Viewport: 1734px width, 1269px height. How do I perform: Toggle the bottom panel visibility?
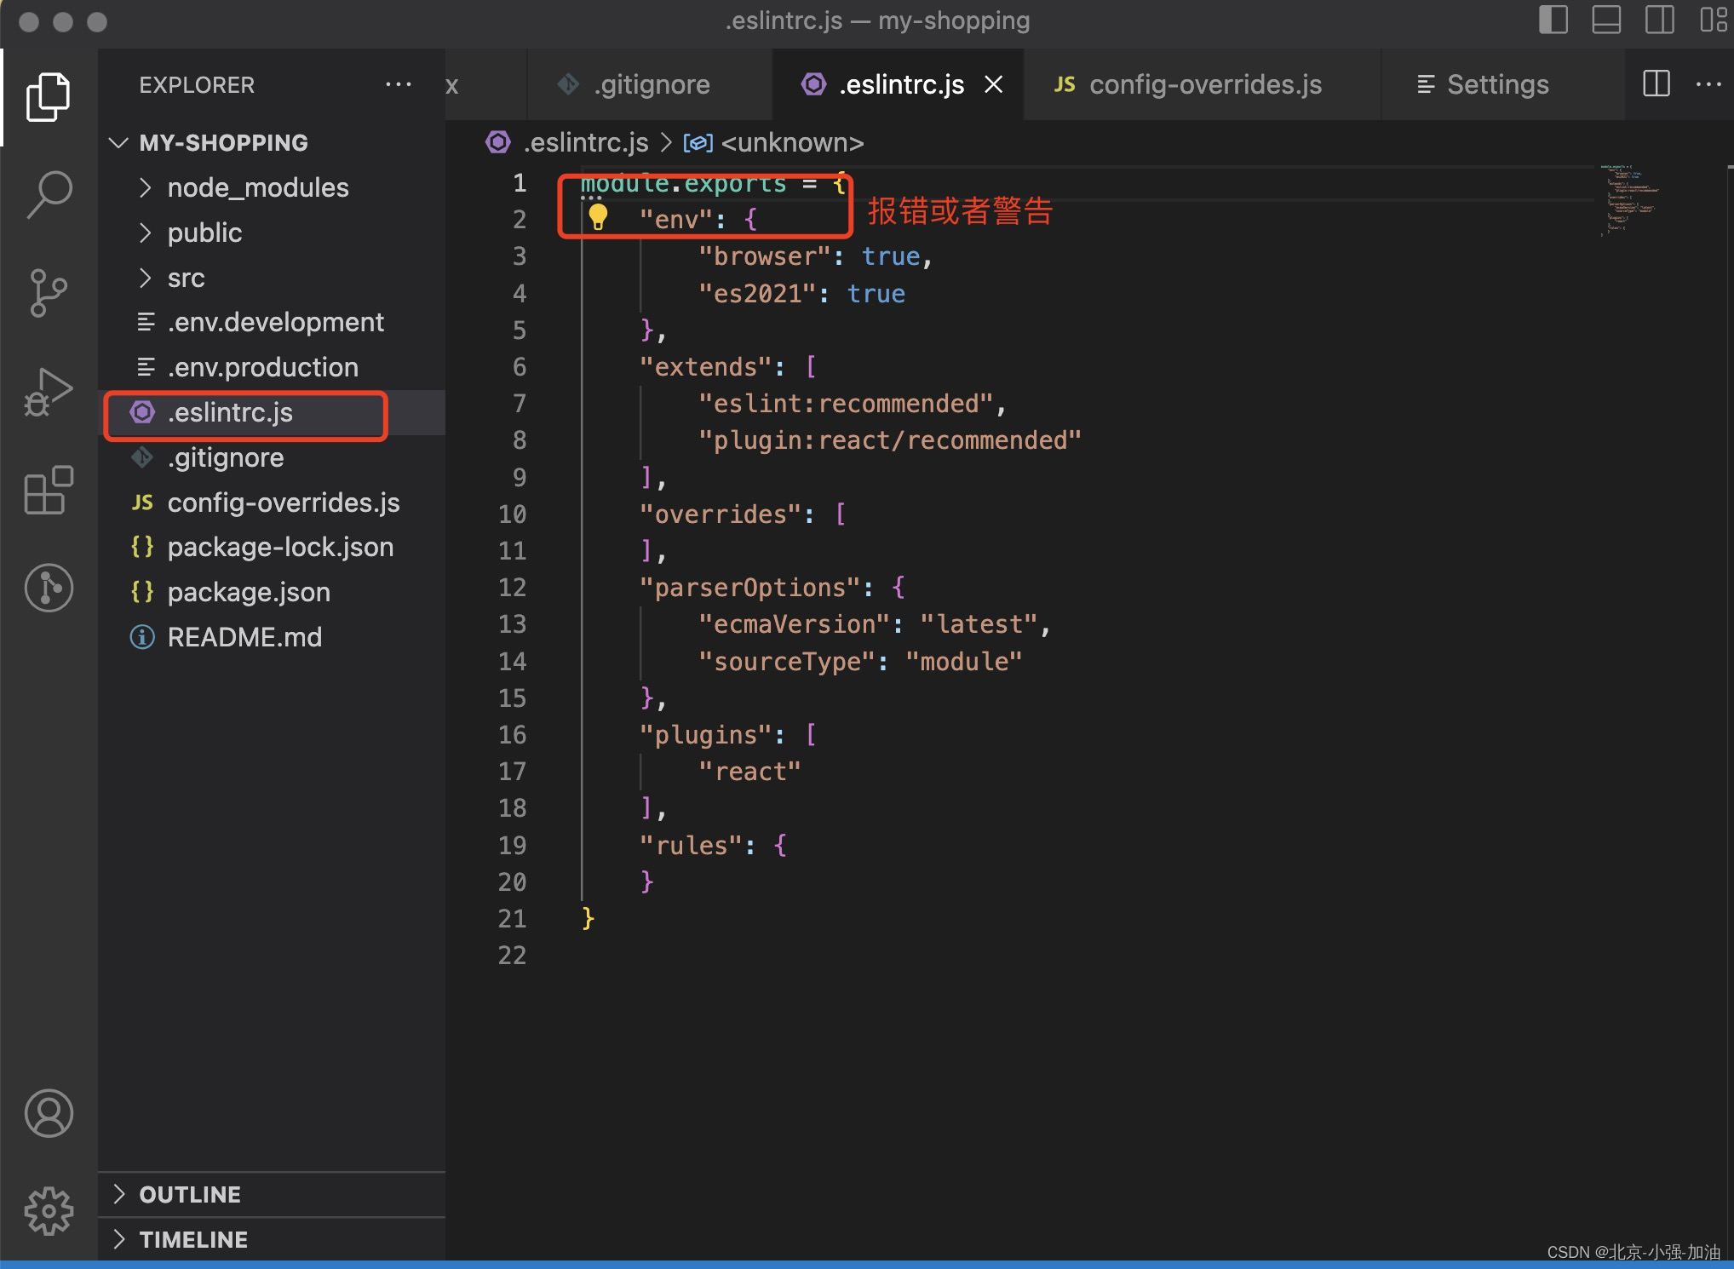coord(1606,20)
